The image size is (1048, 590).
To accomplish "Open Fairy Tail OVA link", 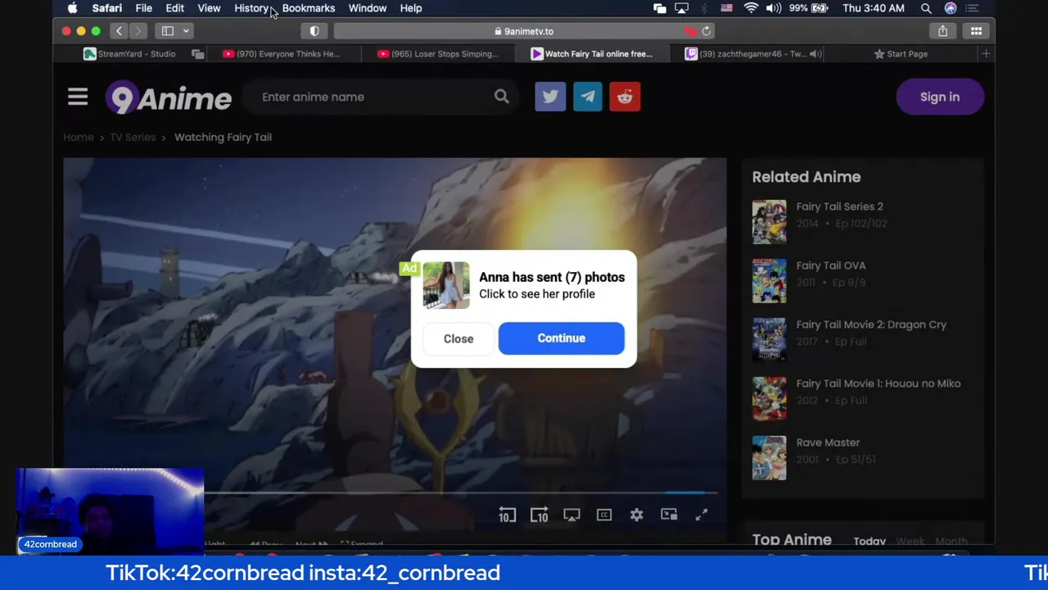I will 830,265.
